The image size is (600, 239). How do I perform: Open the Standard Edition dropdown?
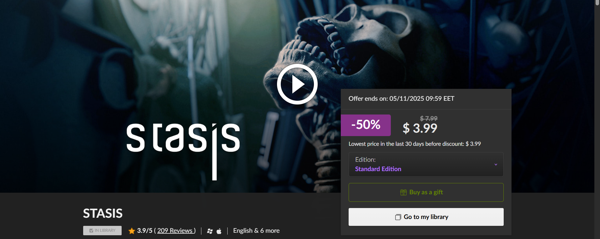click(x=426, y=164)
